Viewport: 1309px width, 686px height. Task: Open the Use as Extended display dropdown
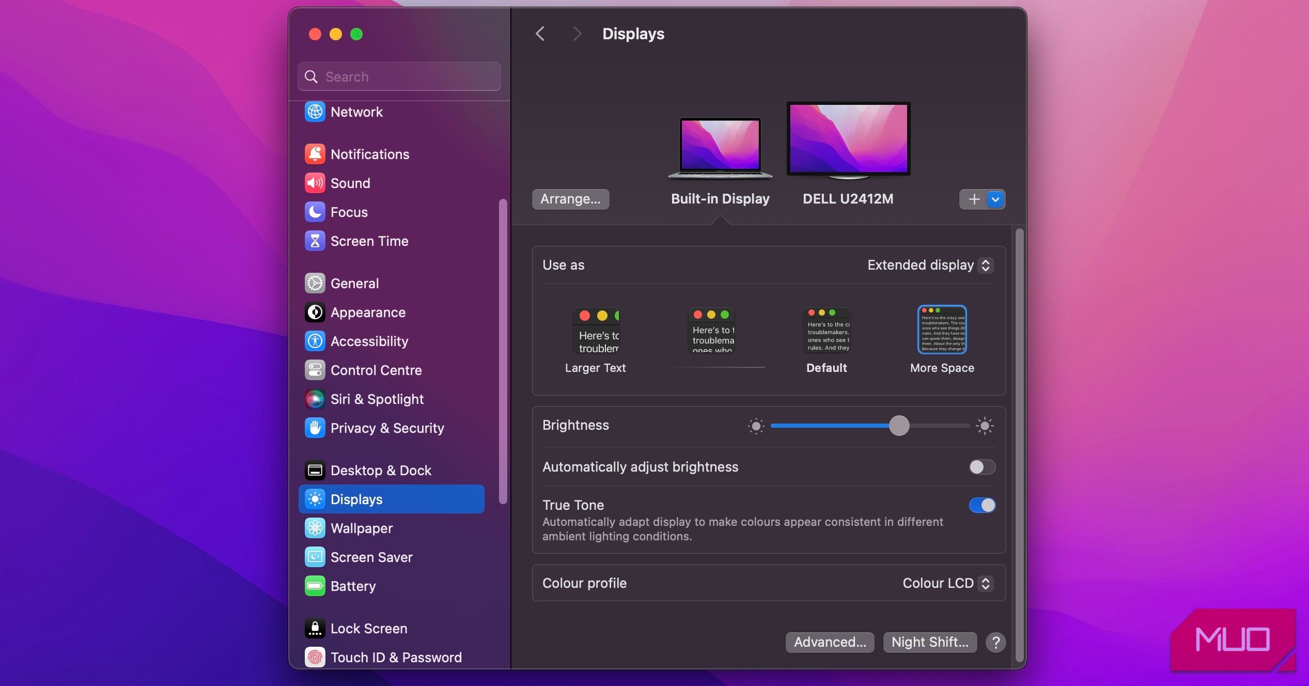coord(928,265)
